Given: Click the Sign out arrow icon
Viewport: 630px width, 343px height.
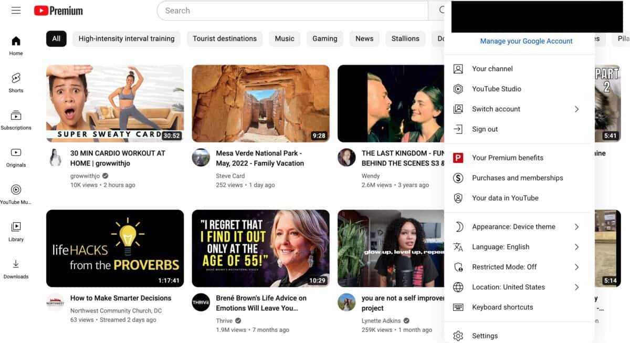Looking at the screenshot, I should (x=458, y=129).
